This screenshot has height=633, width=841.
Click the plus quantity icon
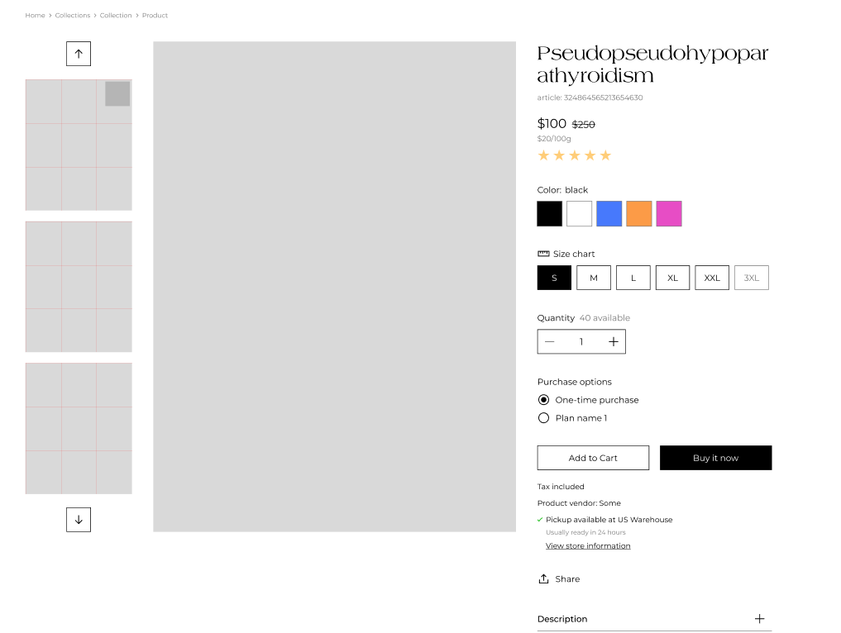[x=613, y=341]
